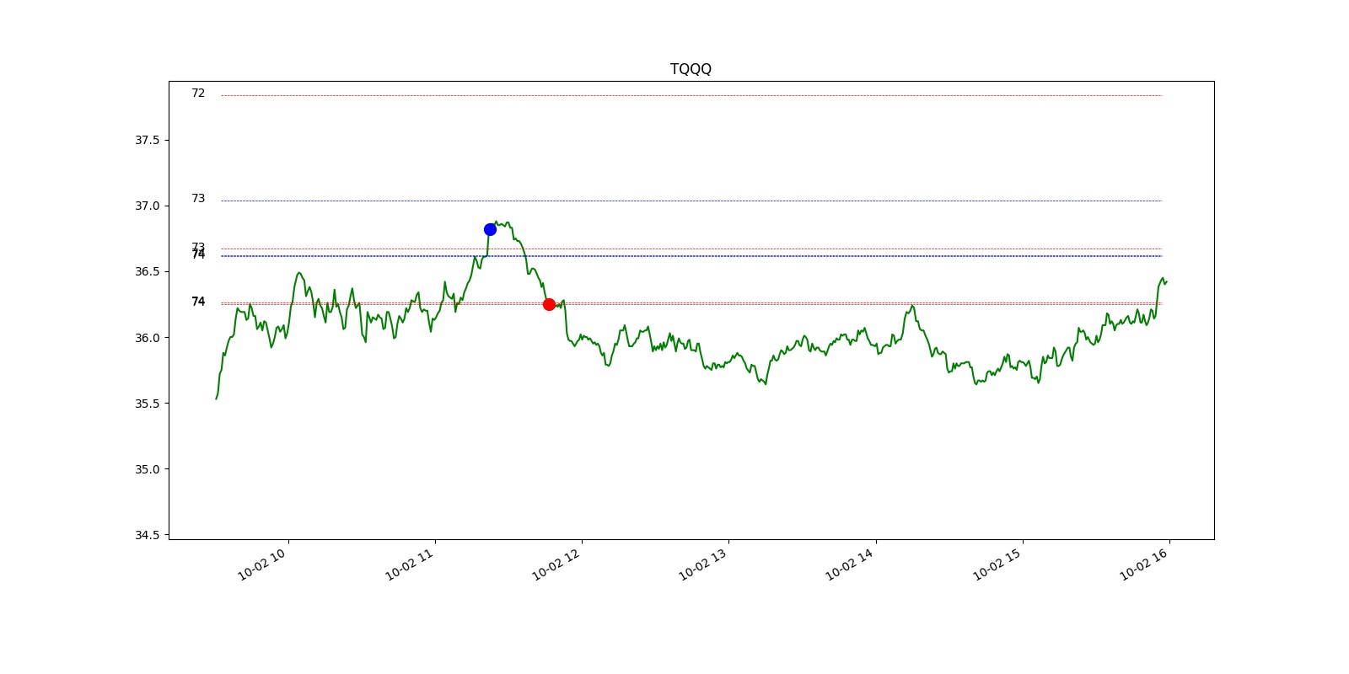Image resolution: width=1349 pixels, height=674 pixels.
Task: Select the blue marker on the price line
Action: pos(490,229)
